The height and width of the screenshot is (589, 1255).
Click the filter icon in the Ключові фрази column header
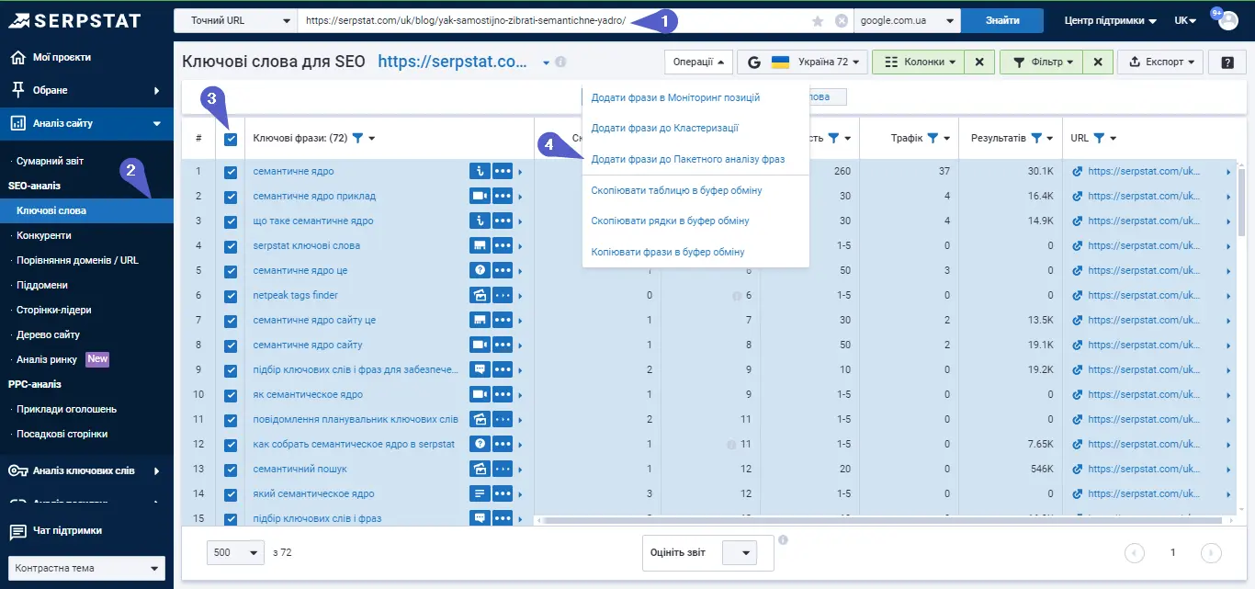(x=358, y=138)
